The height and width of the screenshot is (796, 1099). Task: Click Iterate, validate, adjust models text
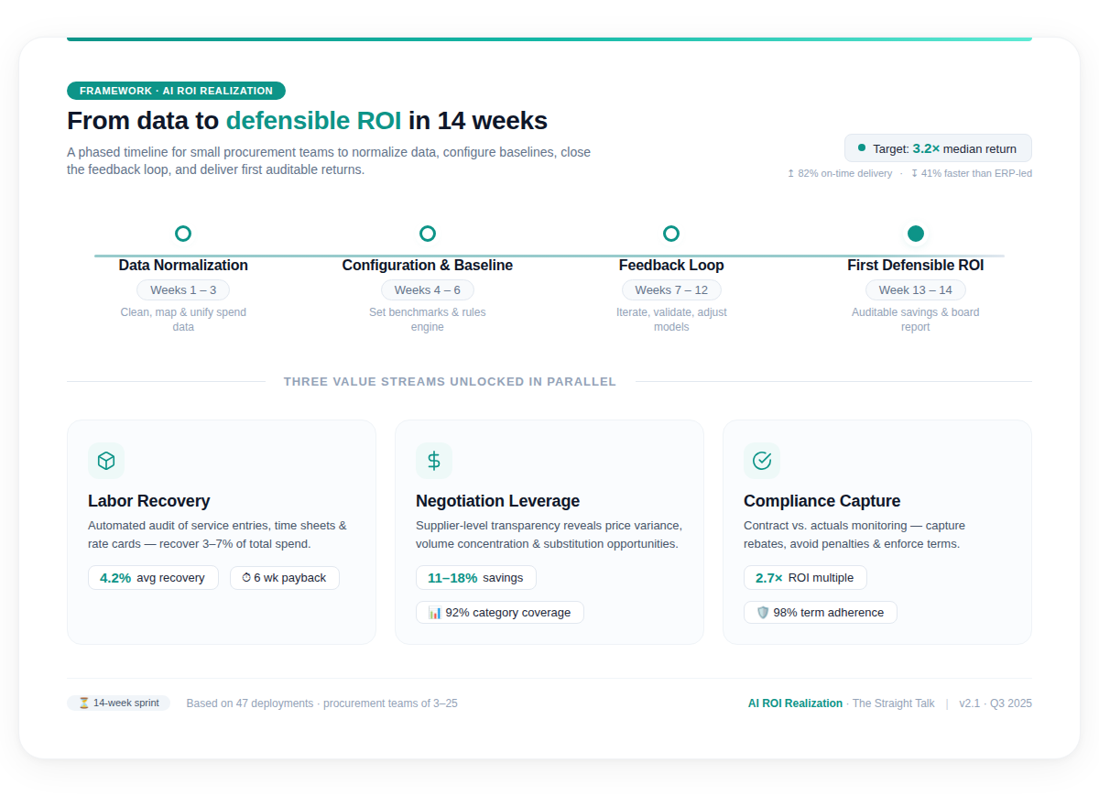pos(671,320)
